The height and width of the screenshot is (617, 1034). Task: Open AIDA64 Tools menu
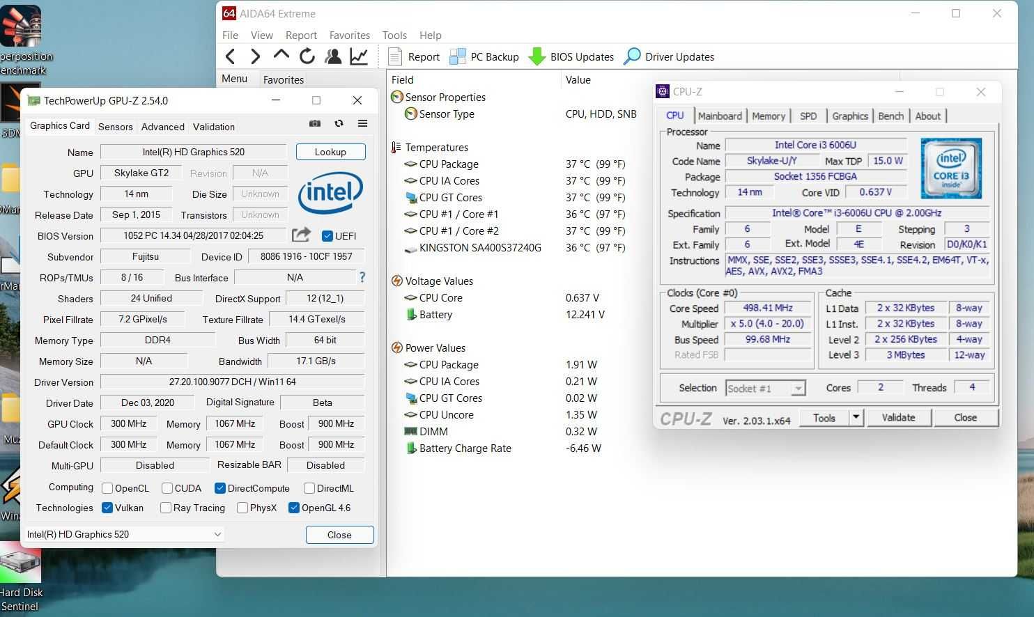[394, 35]
